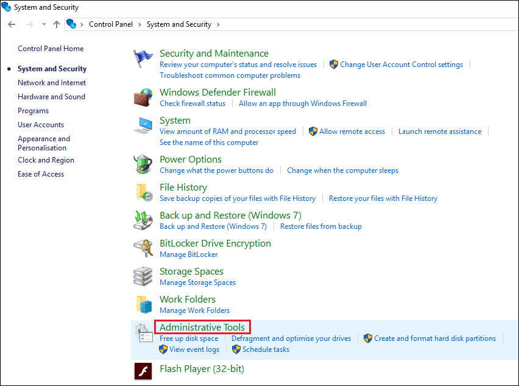Click Schedule tasks
Image resolution: width=519 pixels, height=386 pixels.
(x=266, y=349)
